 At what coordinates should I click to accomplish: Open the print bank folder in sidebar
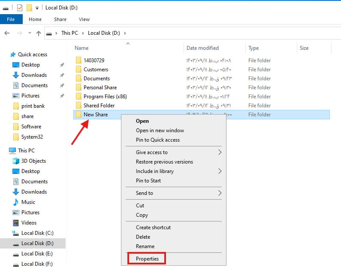pos(33,106)
